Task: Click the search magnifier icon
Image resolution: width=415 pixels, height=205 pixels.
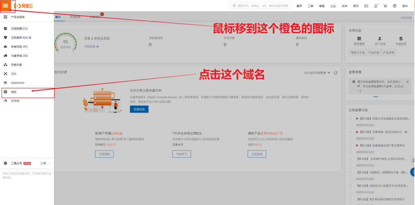Action: (235, 6)
